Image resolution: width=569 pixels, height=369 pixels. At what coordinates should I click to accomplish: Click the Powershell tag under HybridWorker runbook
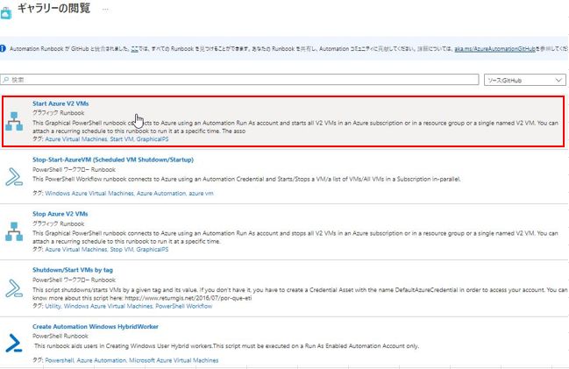[x=60, y=360]
